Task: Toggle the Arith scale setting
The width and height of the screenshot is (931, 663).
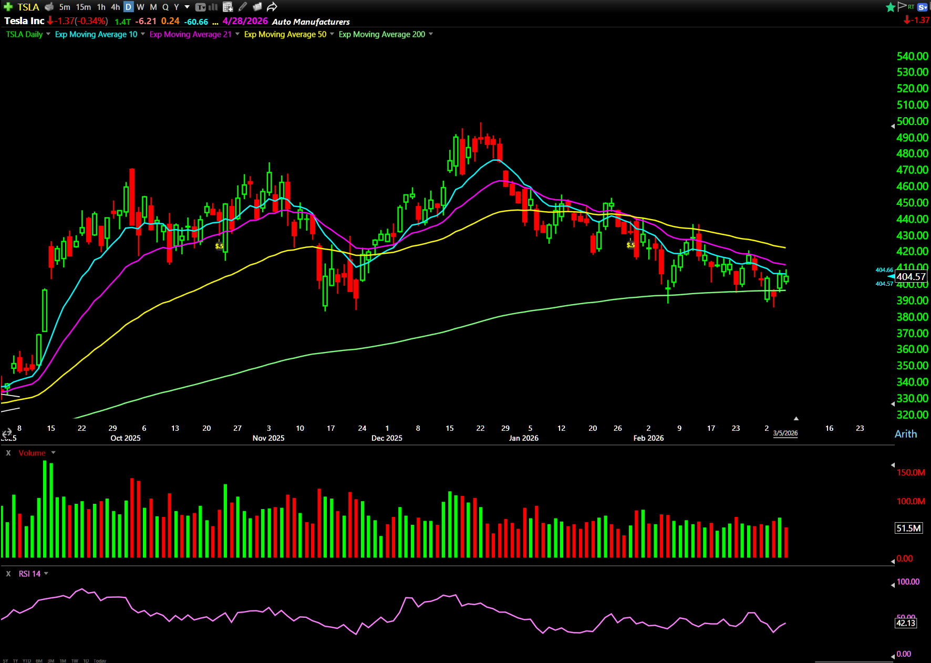Action: [x=906, y=434]
